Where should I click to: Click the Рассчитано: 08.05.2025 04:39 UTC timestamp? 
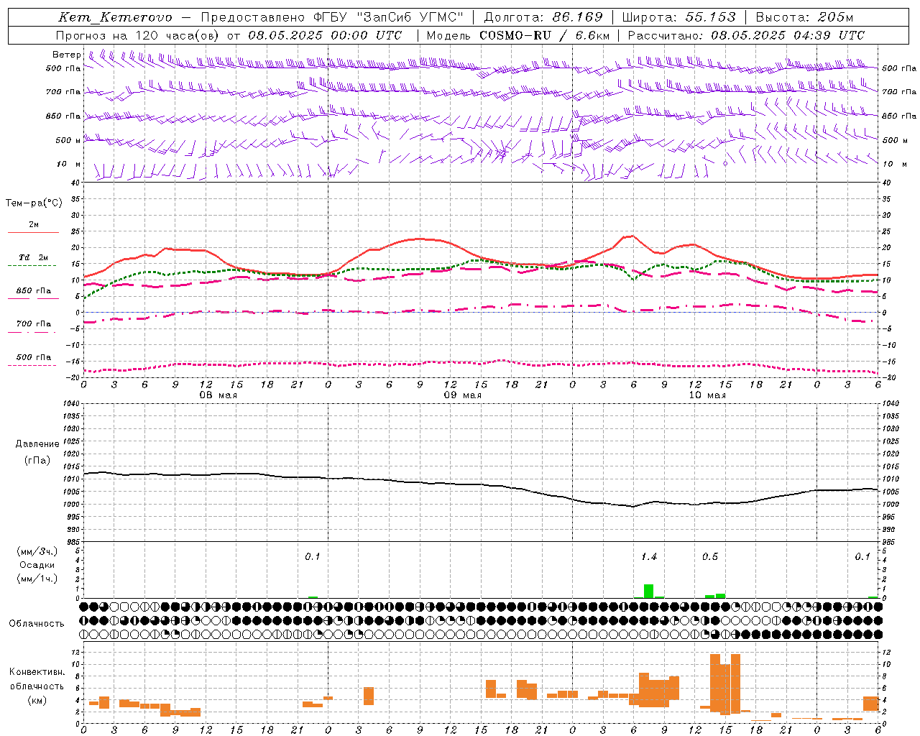click(746, 35)
